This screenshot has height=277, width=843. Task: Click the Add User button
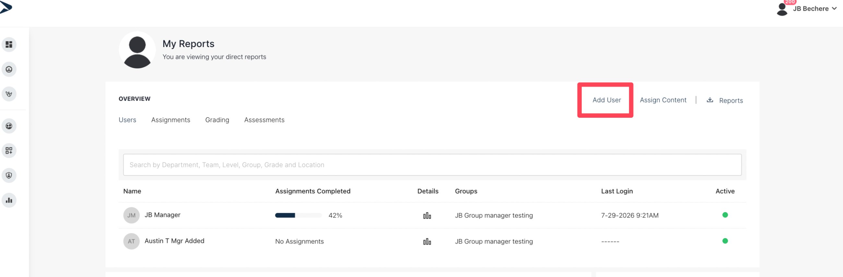[606, 100]
